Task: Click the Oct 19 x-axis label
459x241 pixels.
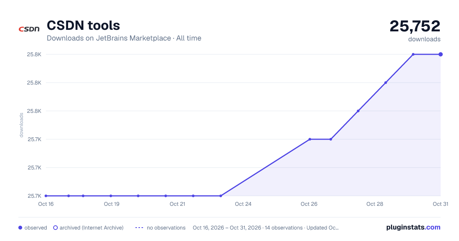Action: coord(112,204)
